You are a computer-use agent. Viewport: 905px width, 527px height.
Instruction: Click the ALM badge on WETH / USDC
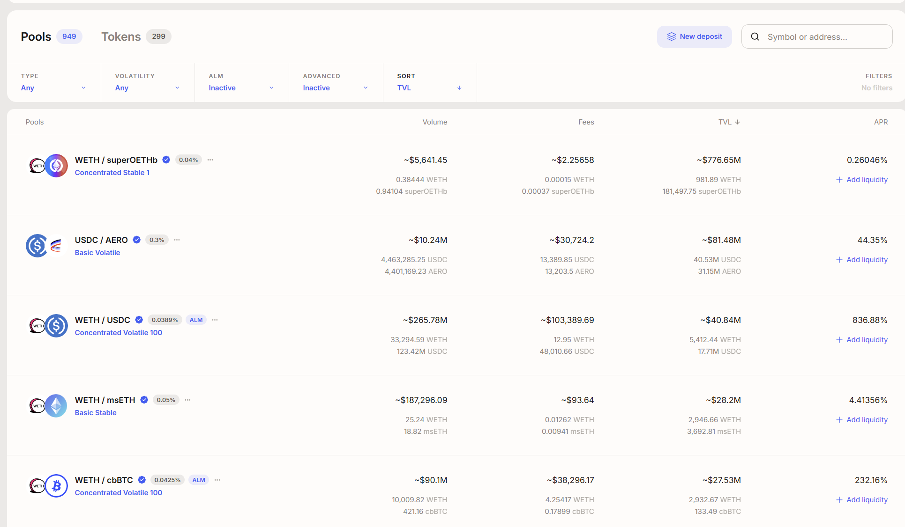(196, 320)
